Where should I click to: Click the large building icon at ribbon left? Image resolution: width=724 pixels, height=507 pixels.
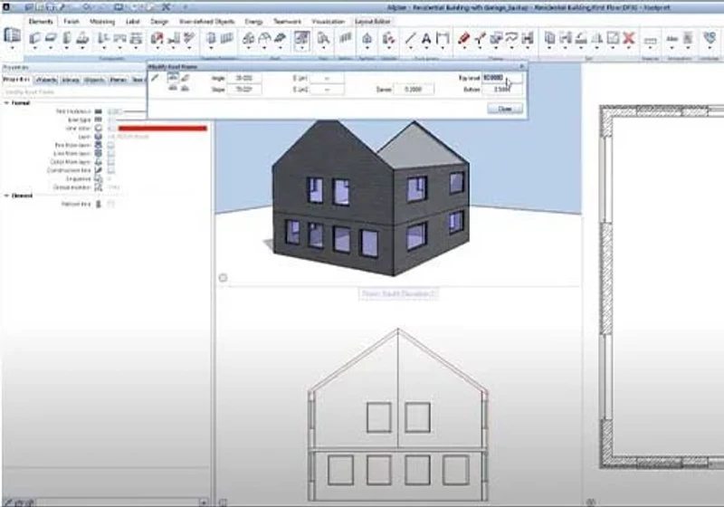point(12,35)
